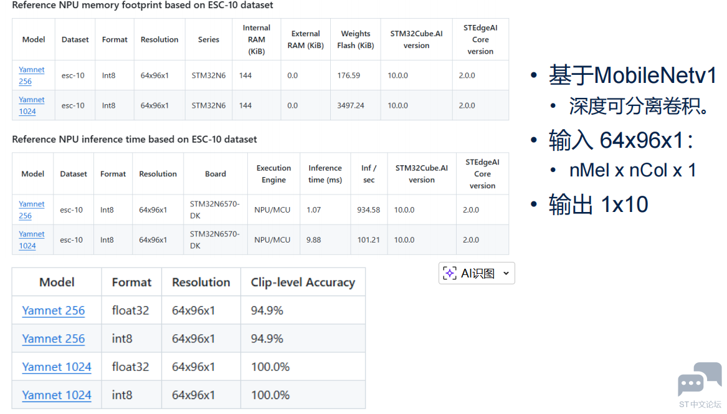Click the 'Weights Flash (KiB)' column header
The image size is (727, 414).
[x=356, y=39]
